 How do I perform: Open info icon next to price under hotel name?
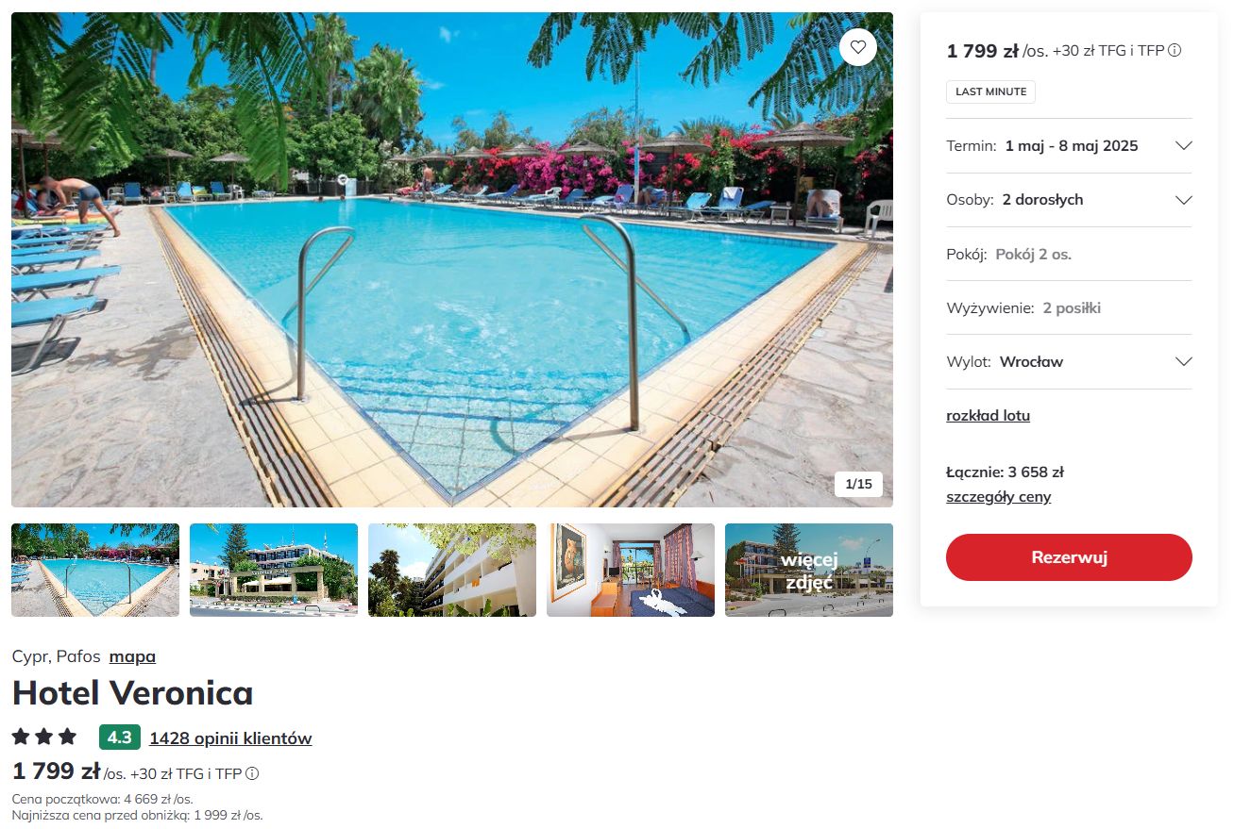[252, 773]
